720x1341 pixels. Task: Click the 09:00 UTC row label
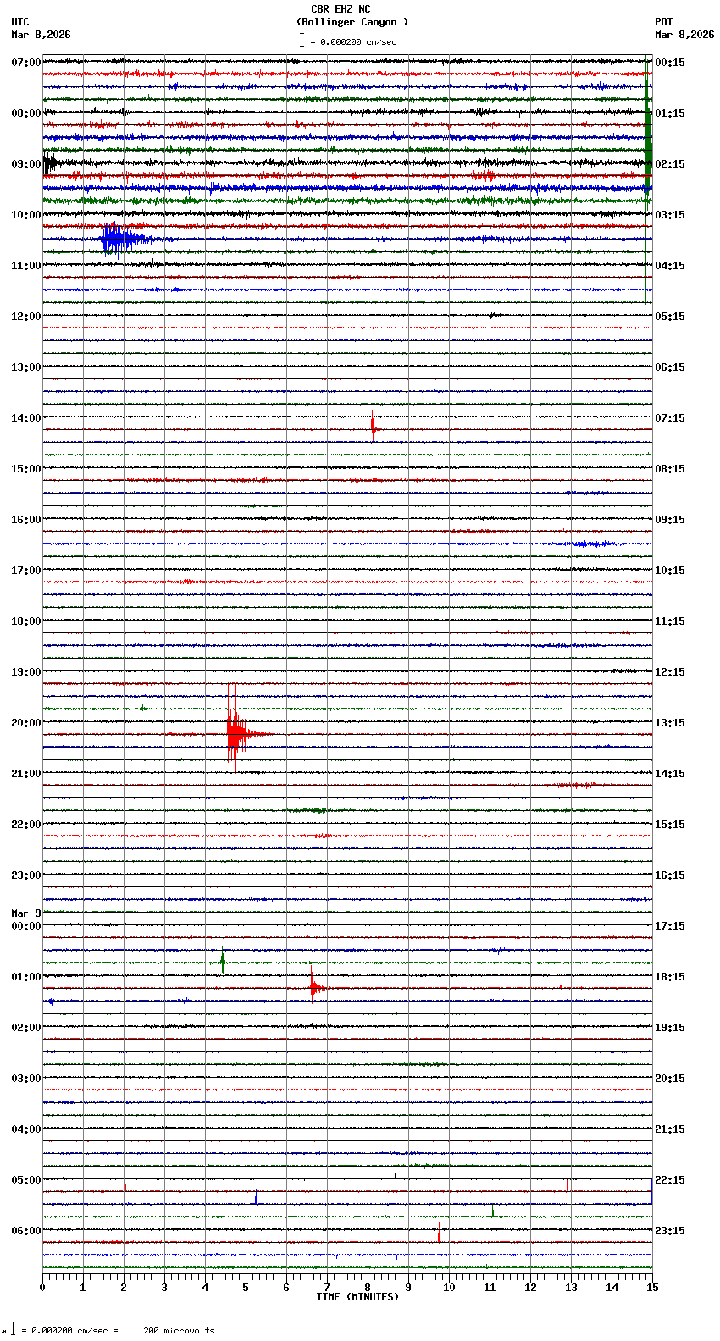26,164
